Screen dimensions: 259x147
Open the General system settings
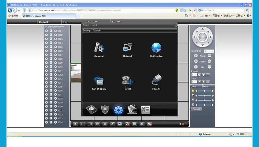click(x=99, y=49)
